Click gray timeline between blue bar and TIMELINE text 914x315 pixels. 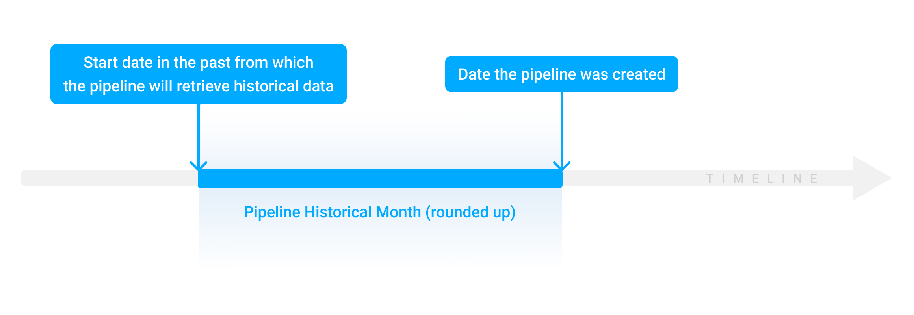(634, 178)
